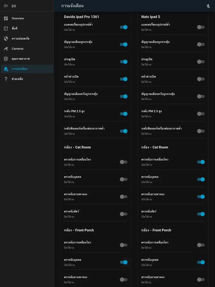Disable ระดับฟิลเตอร์เครื่องฟอกอากาศต่ำ for Davids Ipad Pro
The width and height of the screenshot is (215, 287).
[124, 131]
